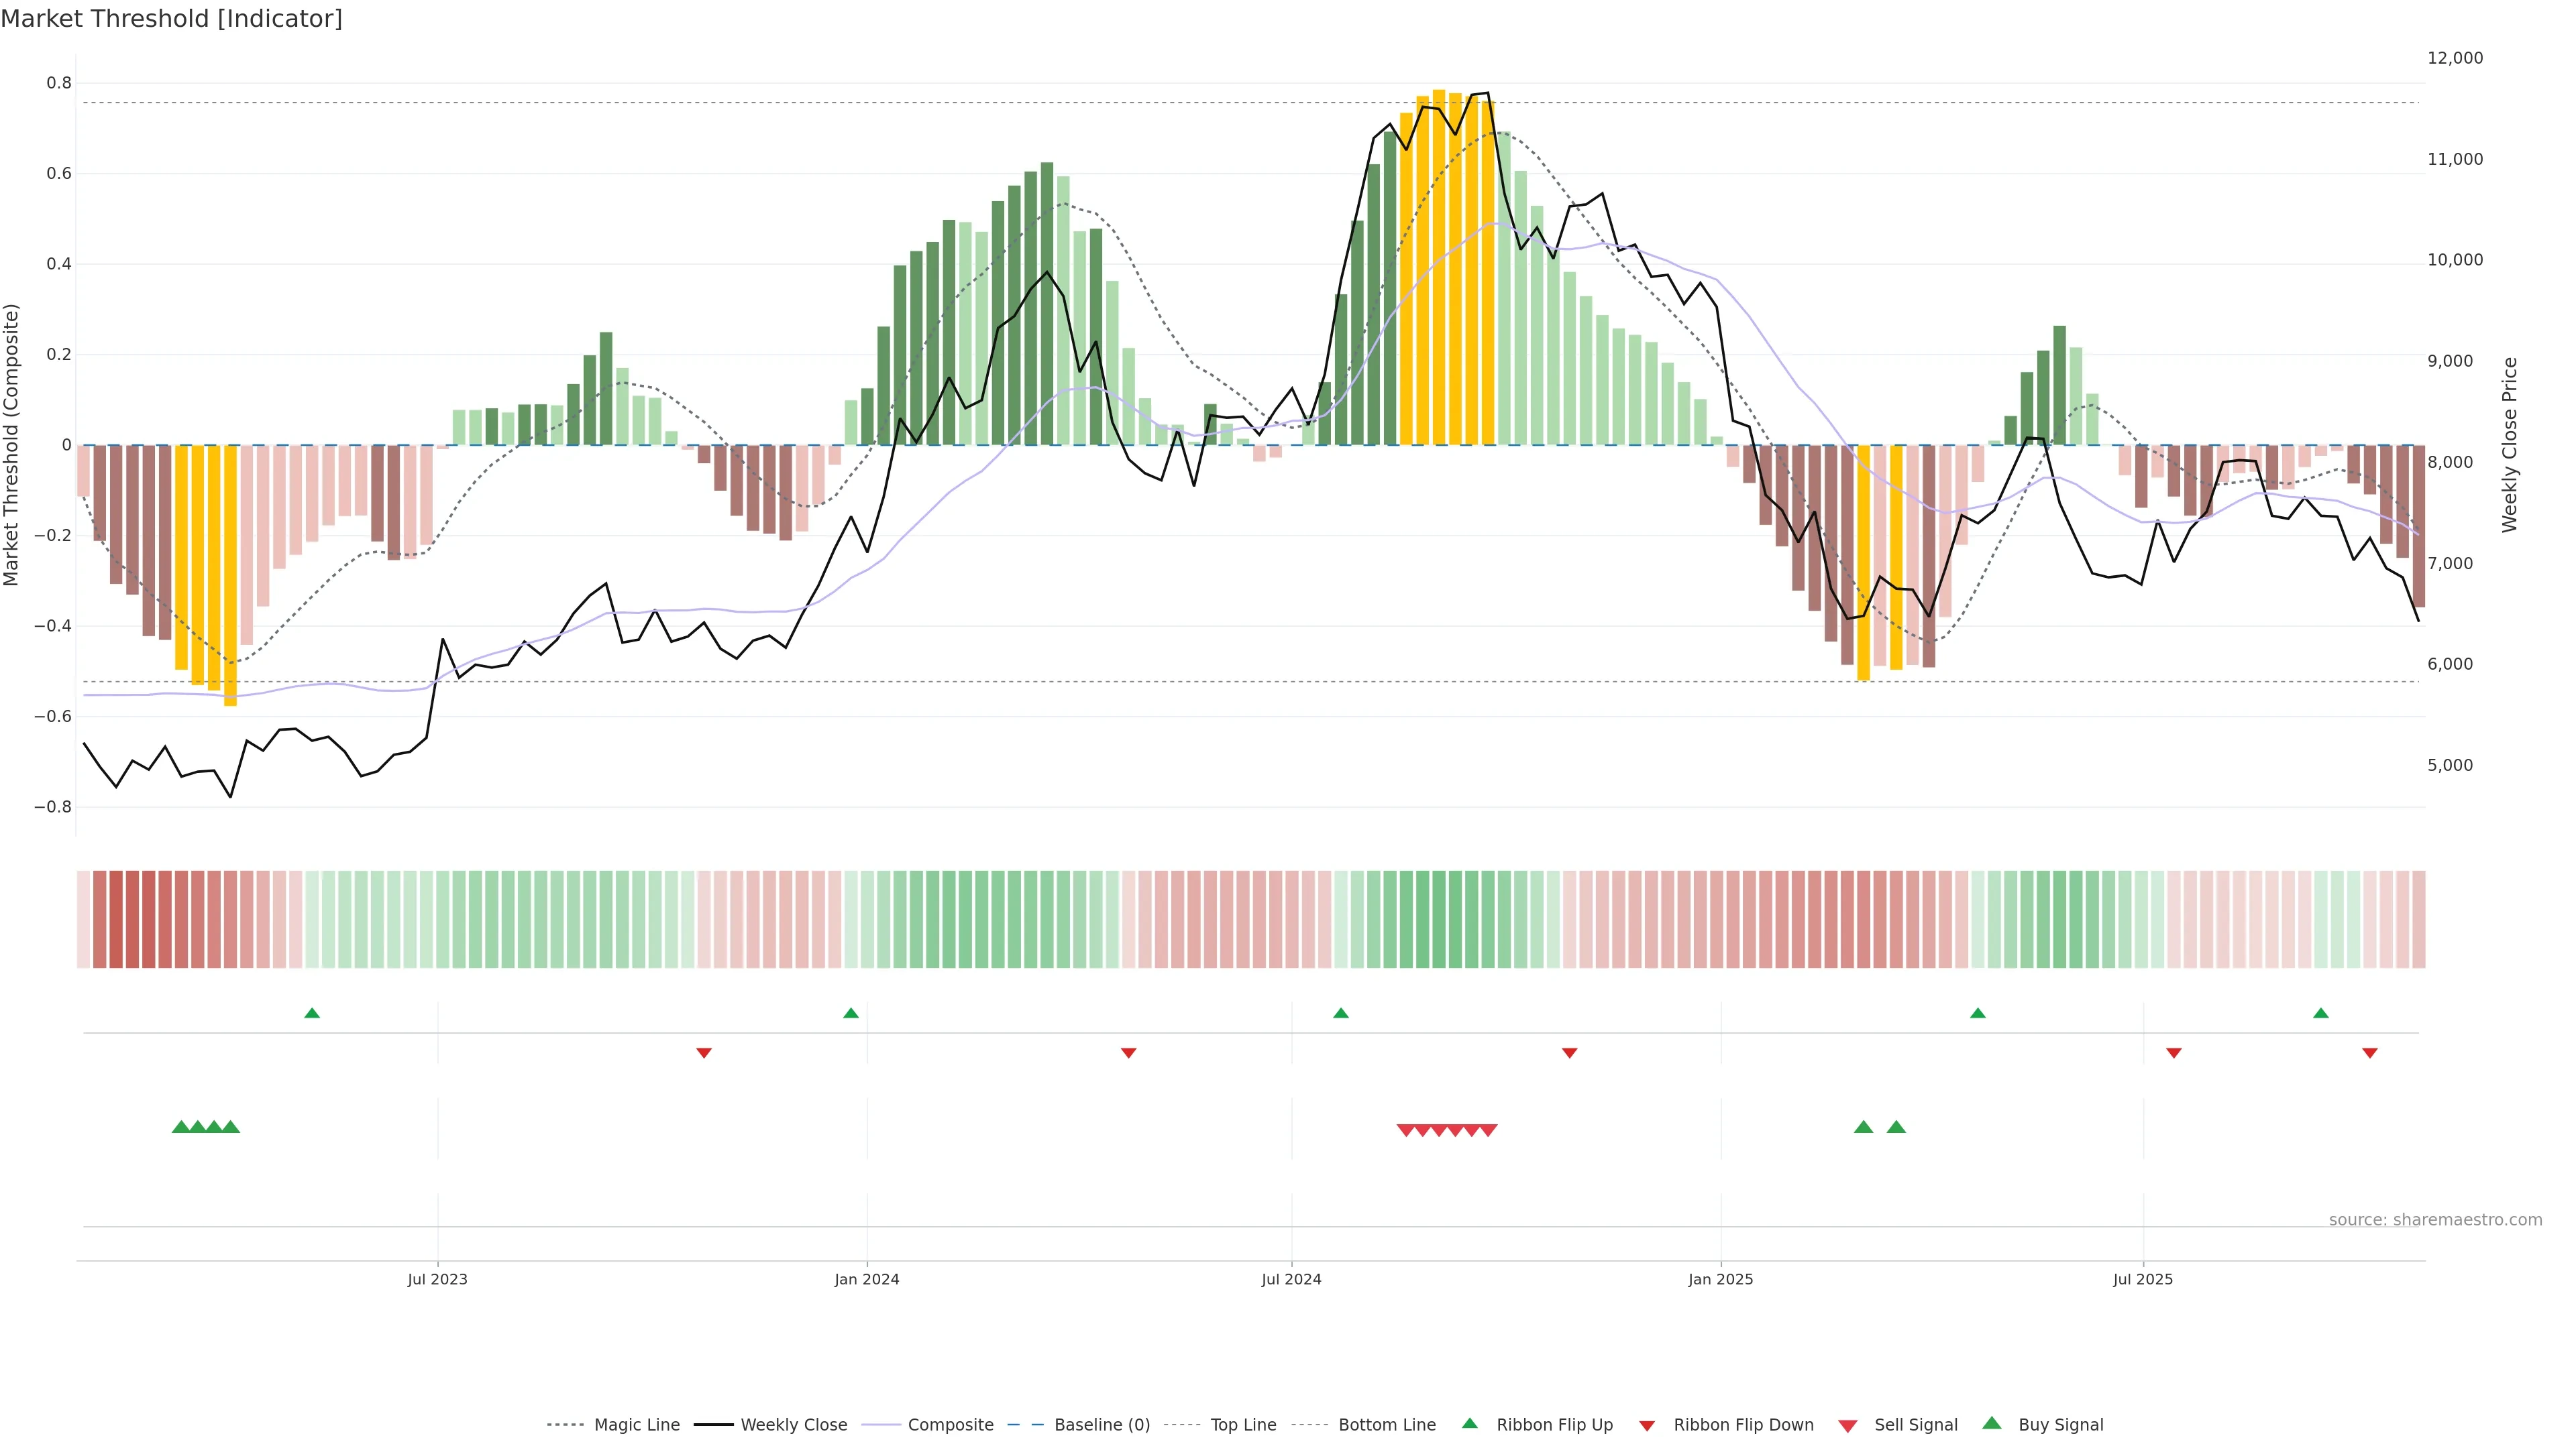
Task: Click the first green buy signal marker
Action: coord(181,1127)
